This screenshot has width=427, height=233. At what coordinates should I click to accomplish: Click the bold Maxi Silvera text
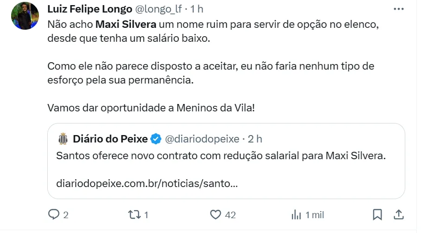click(125, 25)
